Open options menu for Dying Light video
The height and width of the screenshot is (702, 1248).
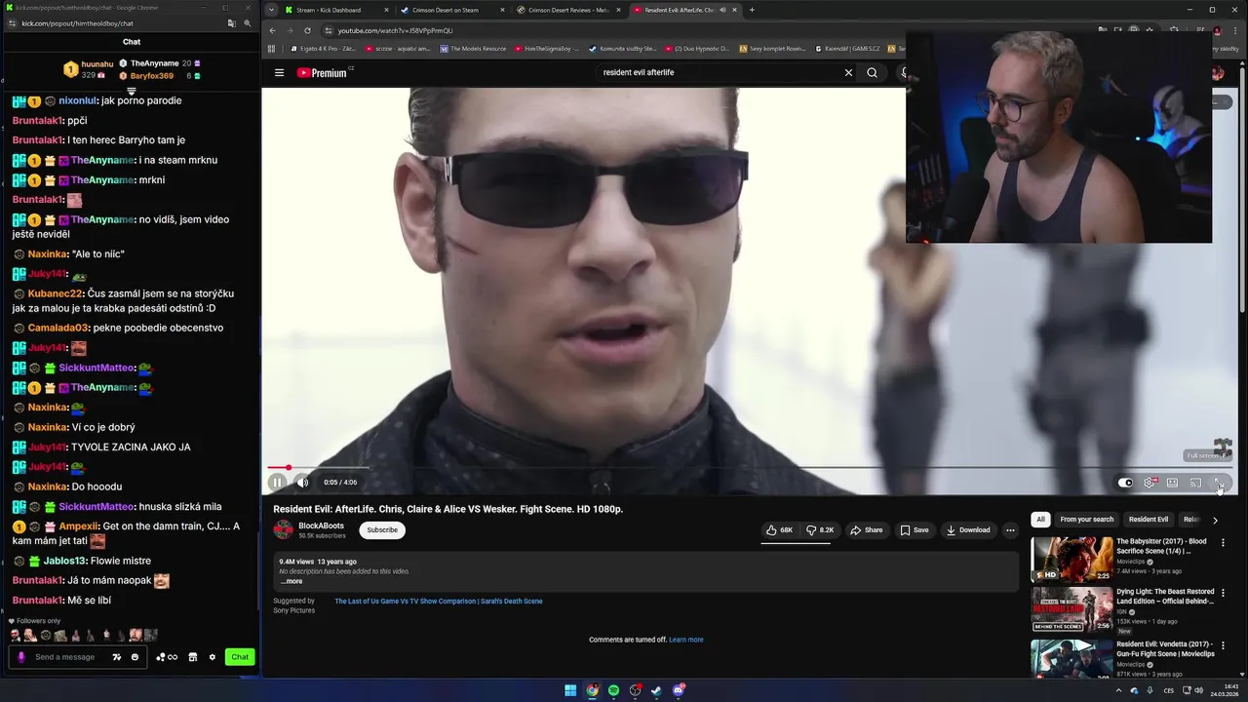pyautogui.click(x=1223, y=594)
